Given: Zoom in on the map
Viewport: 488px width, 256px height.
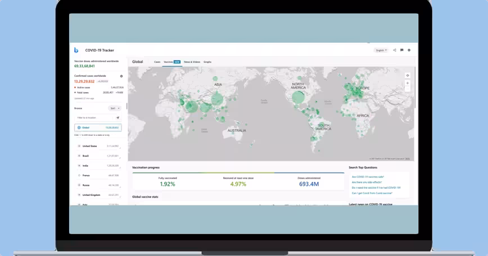Looking at the screenshot, I should pos(408,83).
